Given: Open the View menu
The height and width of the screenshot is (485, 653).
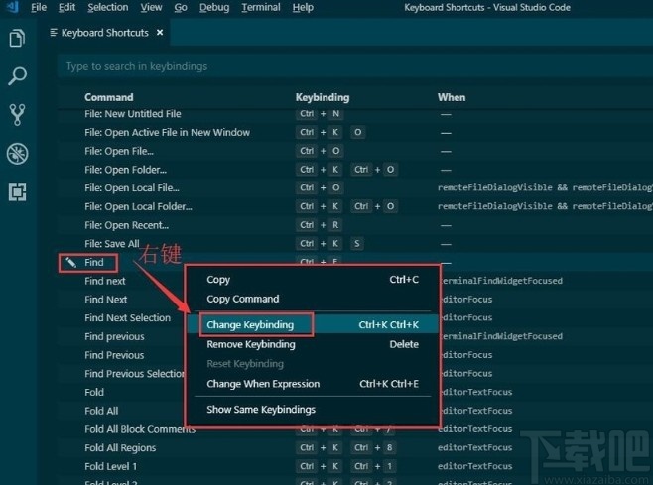Looking at the screenshot, I should click(x=151, y=8).
